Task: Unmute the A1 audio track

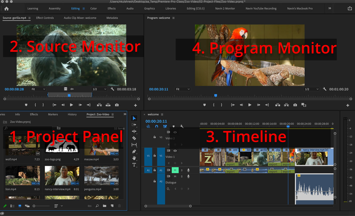Action: pos(175,170)
